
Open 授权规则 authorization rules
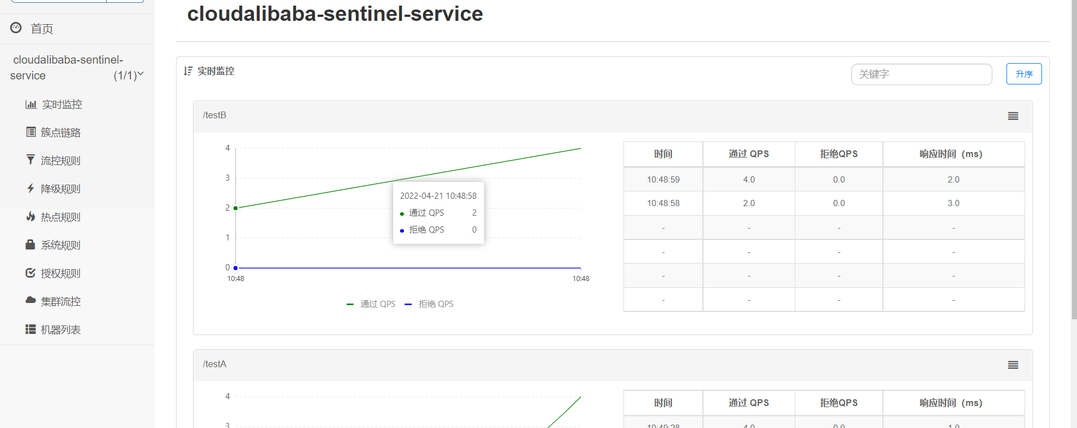(x=61, y=273)
